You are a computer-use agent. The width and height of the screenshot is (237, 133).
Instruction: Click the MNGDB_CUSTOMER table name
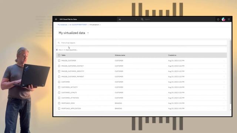click(x=69, y=61)
